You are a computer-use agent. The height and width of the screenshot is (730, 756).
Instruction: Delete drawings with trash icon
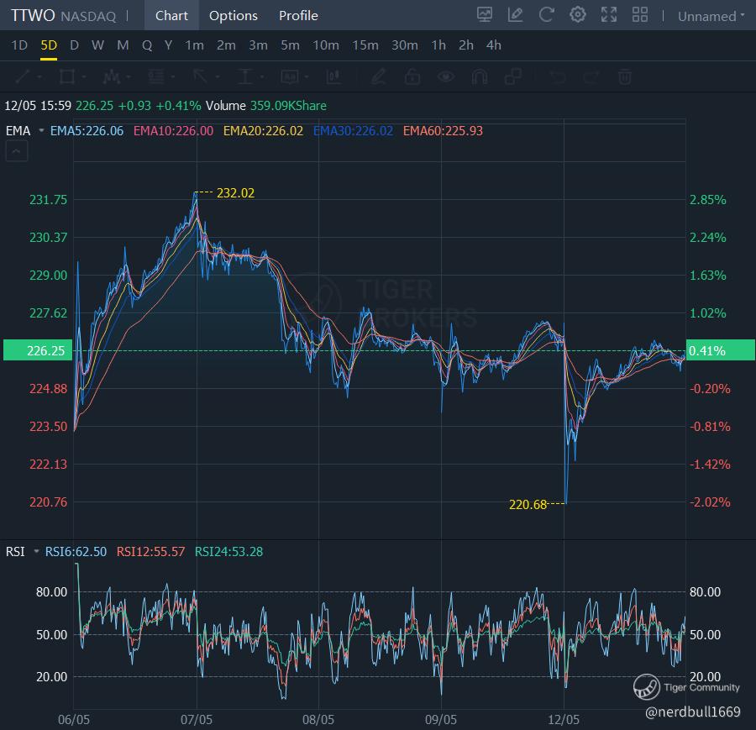(625, 76)
